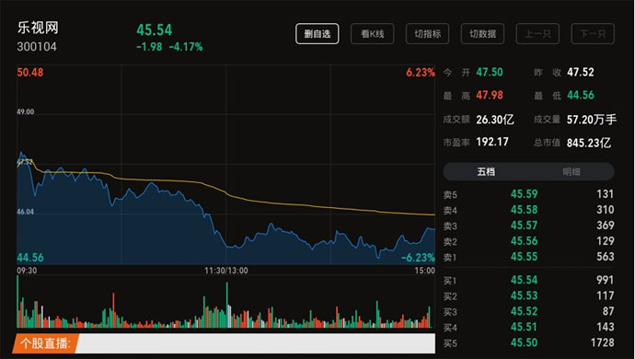The height and width of the screenshot is (359, 635).
Task: Select the 卖1 price 45.55 row
Action: coord(528,257)
